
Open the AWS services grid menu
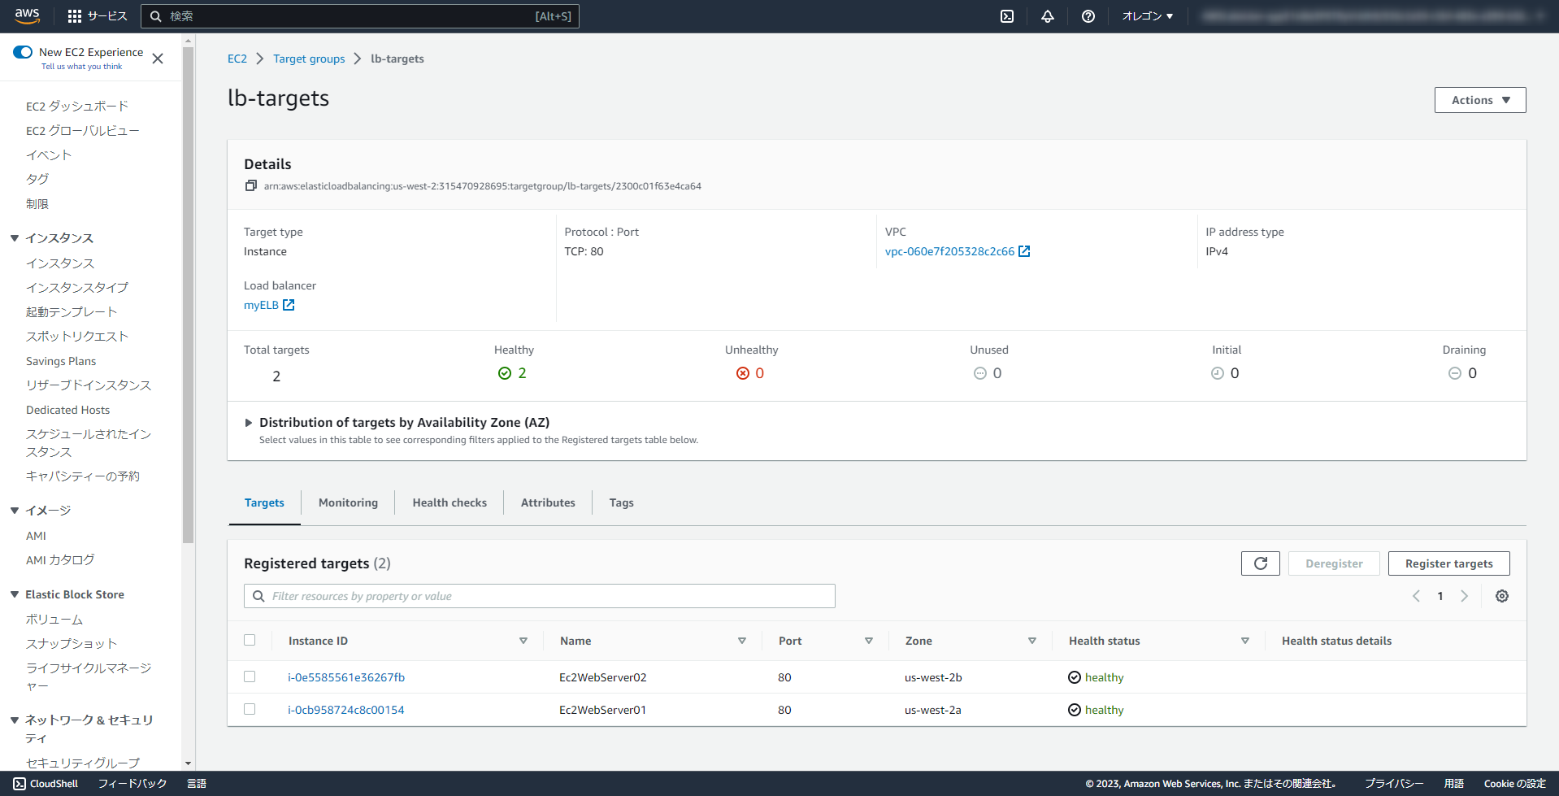(73, 16)
